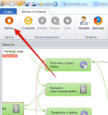Click the Проекты panel header
Viewport: 108px width, 115px height.
coord(55,45)
